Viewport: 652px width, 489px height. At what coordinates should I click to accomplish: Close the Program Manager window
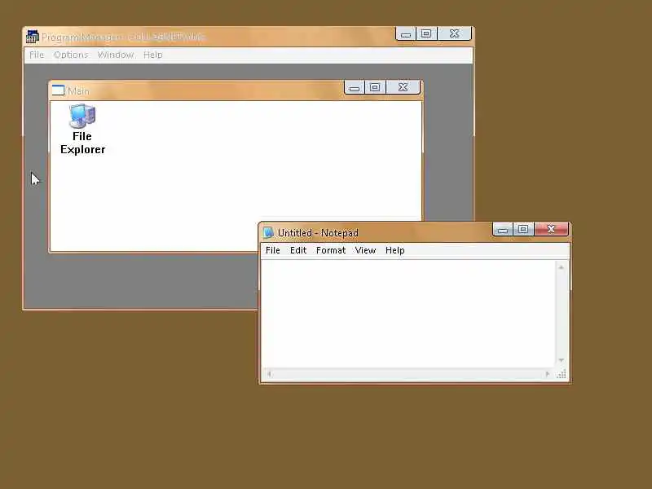[x=455, y=33]
